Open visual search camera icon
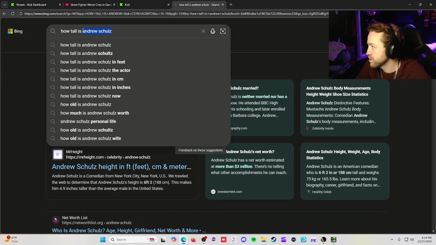Screen dimensions: 436x245 point(223,31)
